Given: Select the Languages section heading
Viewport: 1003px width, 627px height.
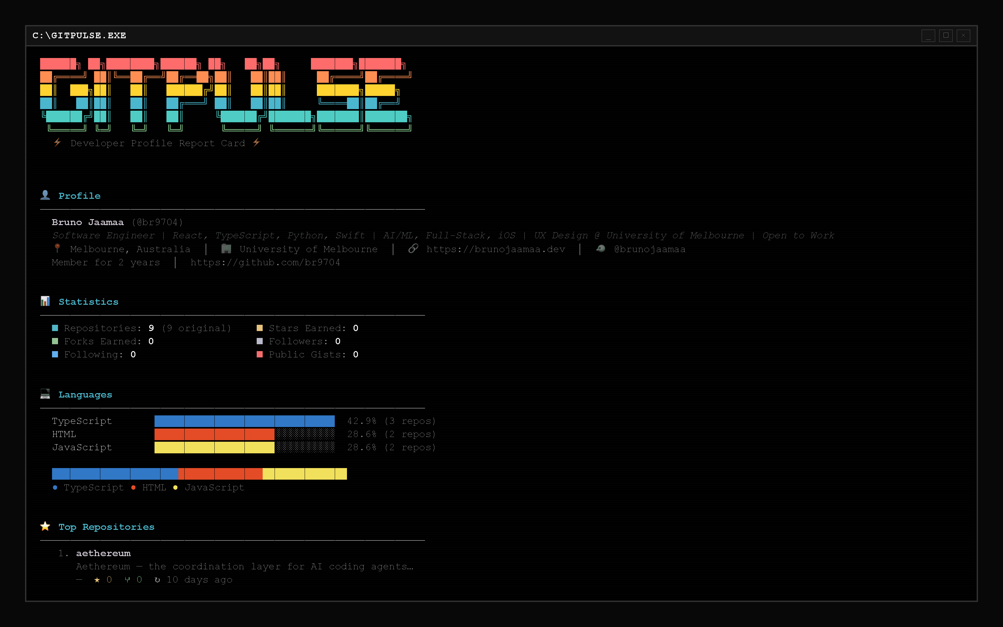Looking at the screenshot, I should pos(85,395).
